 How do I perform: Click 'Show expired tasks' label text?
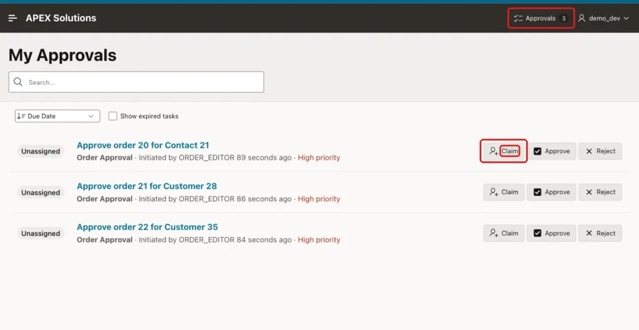coord(149,116)
